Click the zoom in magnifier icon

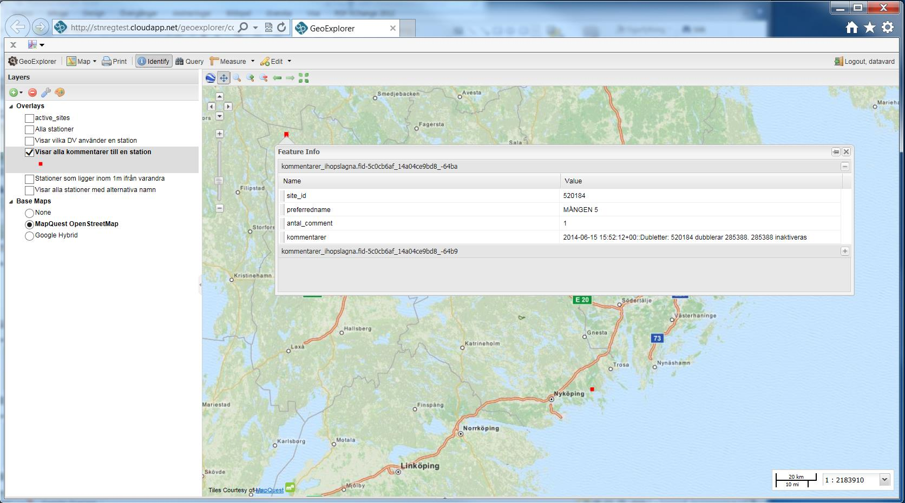tap(250, 78)
